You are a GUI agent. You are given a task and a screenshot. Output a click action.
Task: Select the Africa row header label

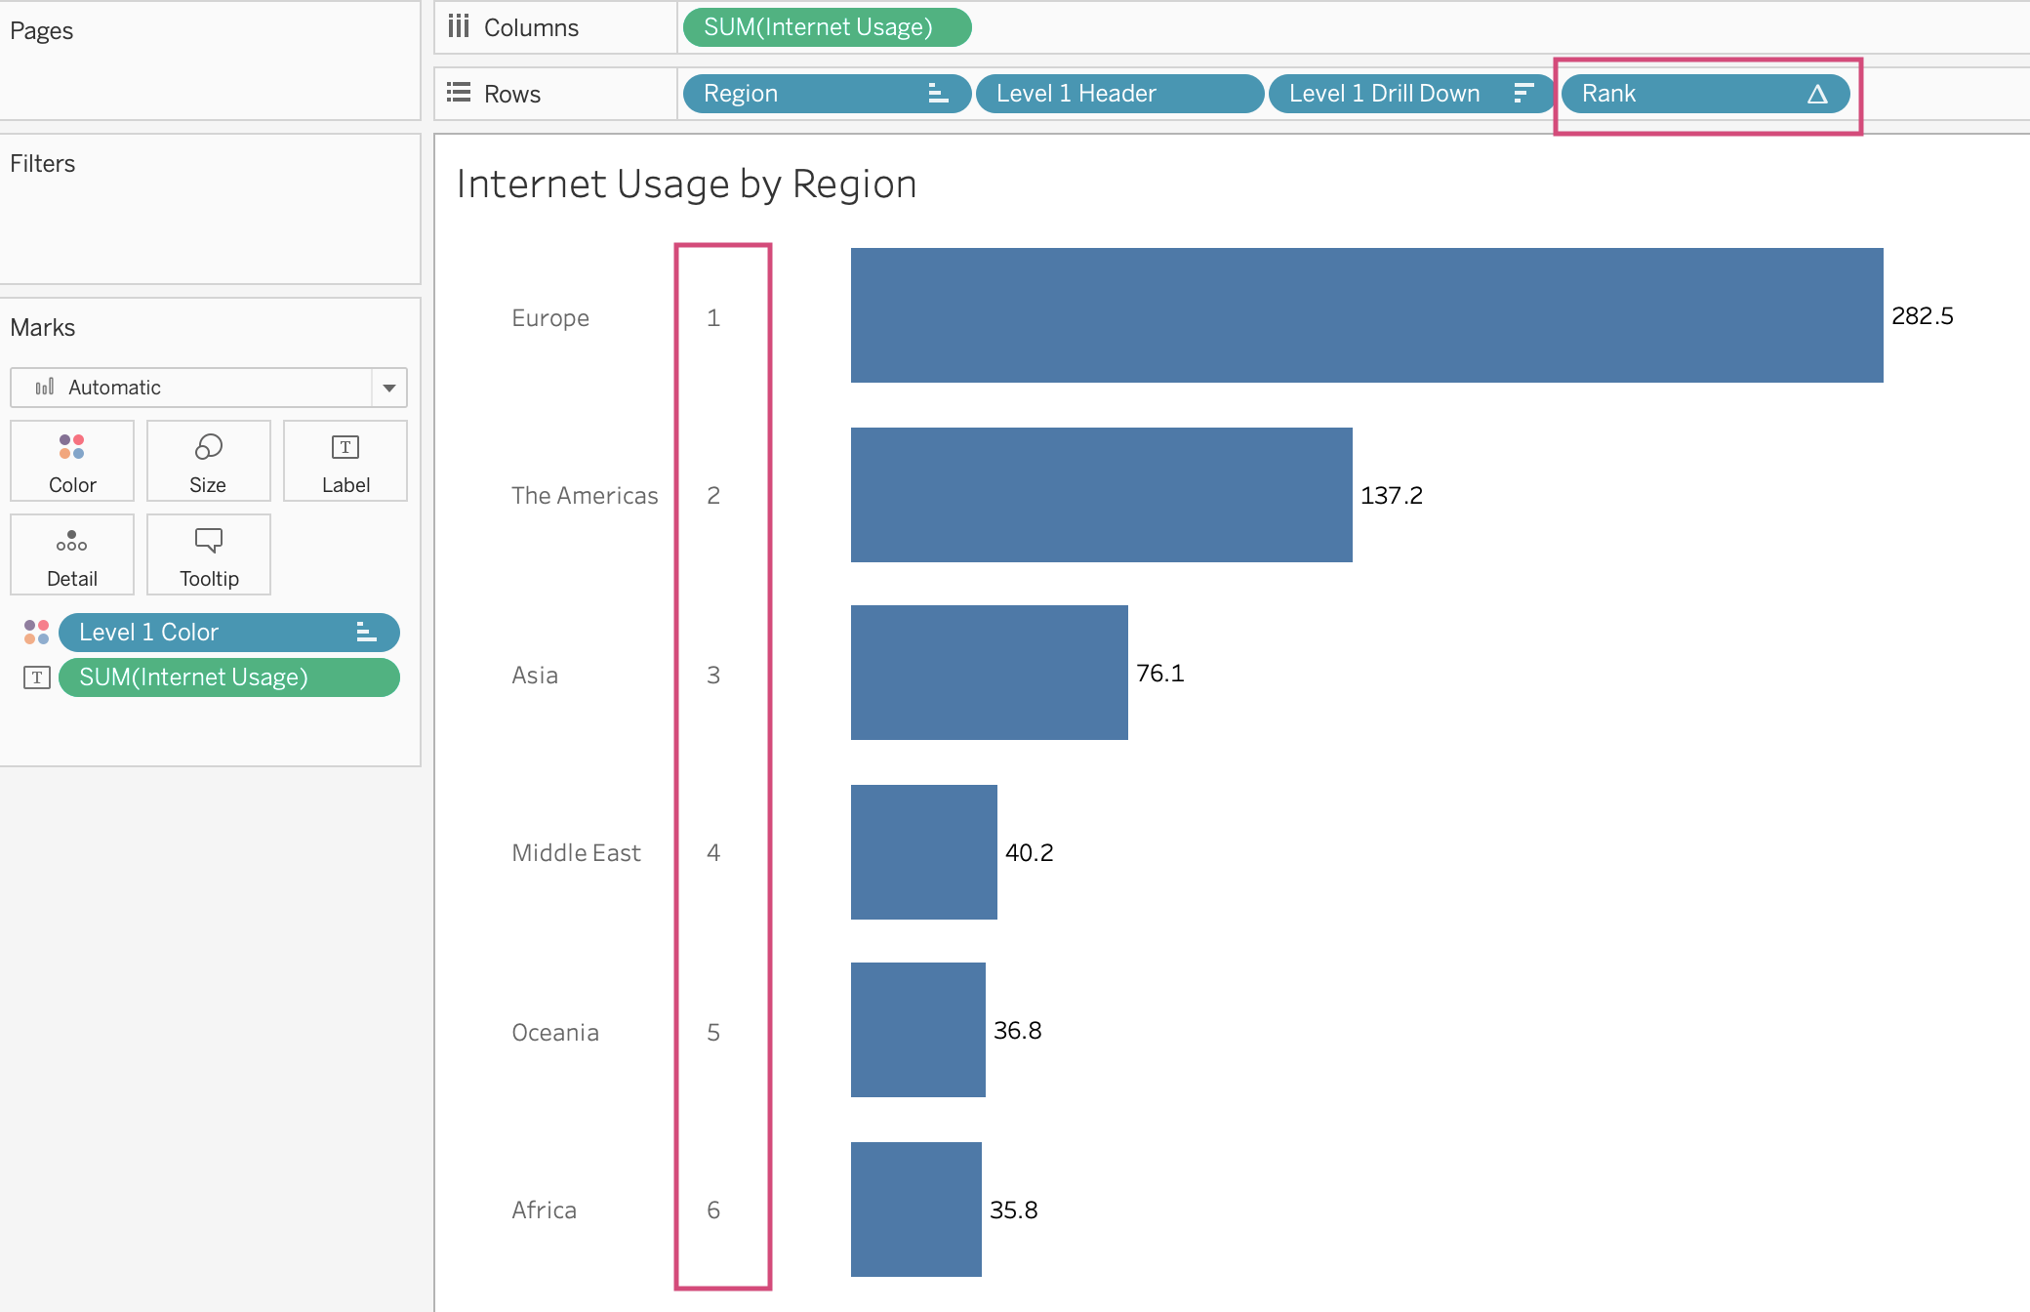(544, 1209)
